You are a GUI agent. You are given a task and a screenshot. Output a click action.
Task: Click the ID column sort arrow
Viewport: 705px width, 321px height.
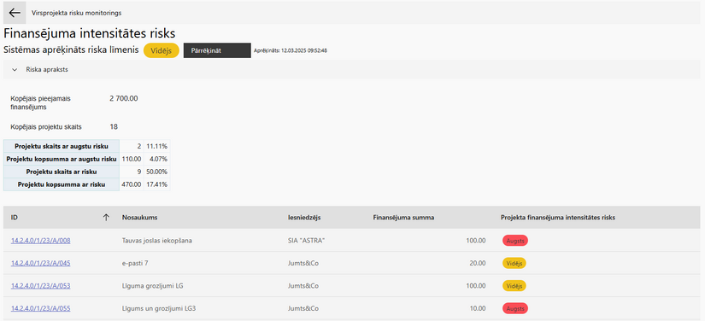tap(106, 218)
